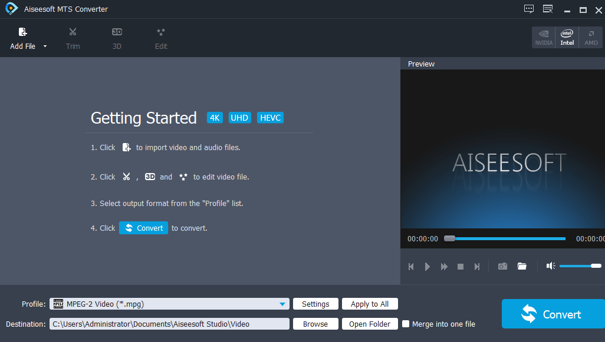Start conversion with big Convert button
Image resolution: width=605 pixels, height=342 pixels.
553,314
